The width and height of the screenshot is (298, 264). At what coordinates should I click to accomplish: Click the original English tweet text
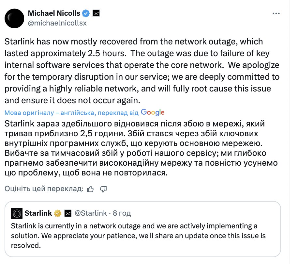(142, 71)
